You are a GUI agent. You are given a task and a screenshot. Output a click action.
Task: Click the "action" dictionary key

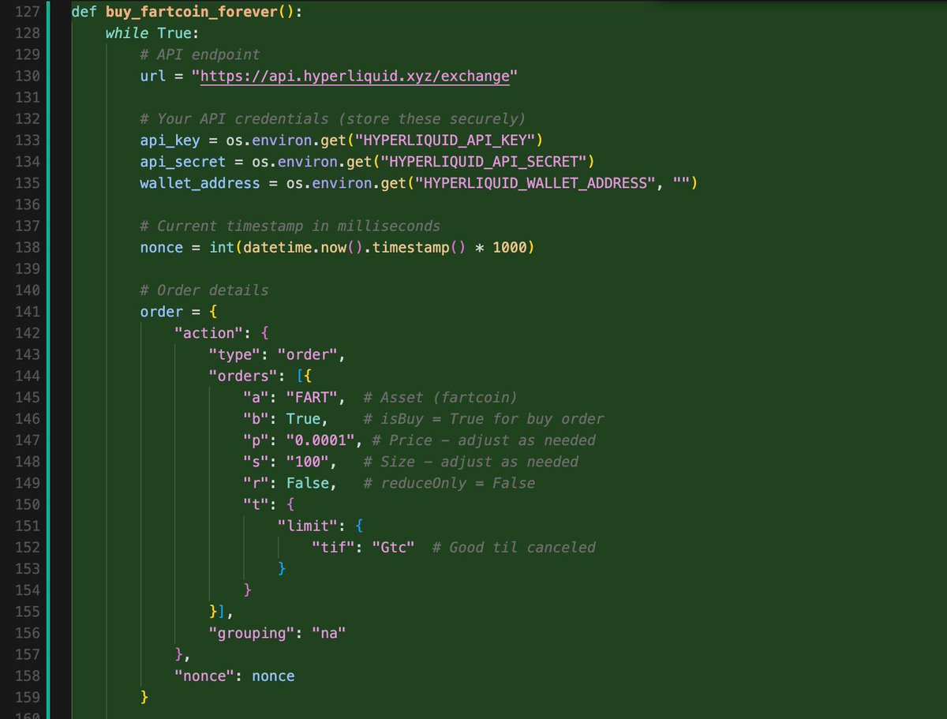[x=208, y=333]
